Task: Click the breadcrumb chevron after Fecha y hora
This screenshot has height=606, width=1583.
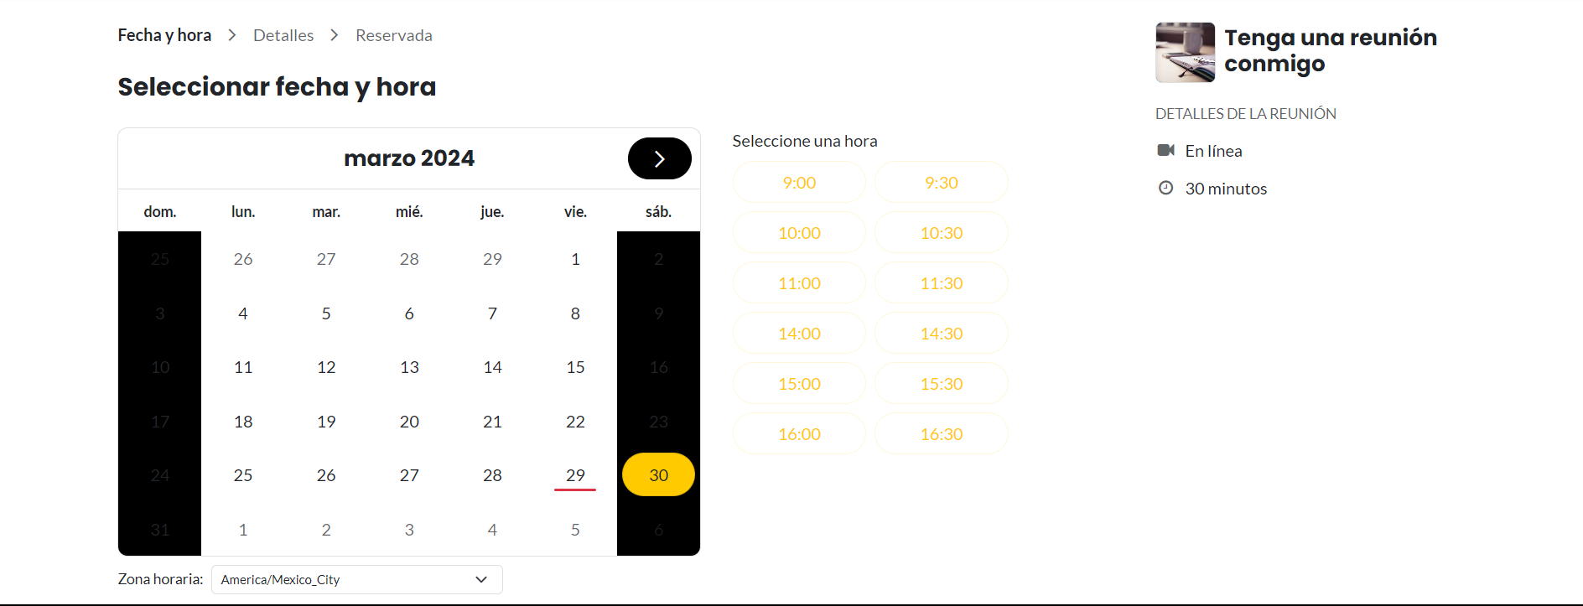Action: [x=232, y=35]
